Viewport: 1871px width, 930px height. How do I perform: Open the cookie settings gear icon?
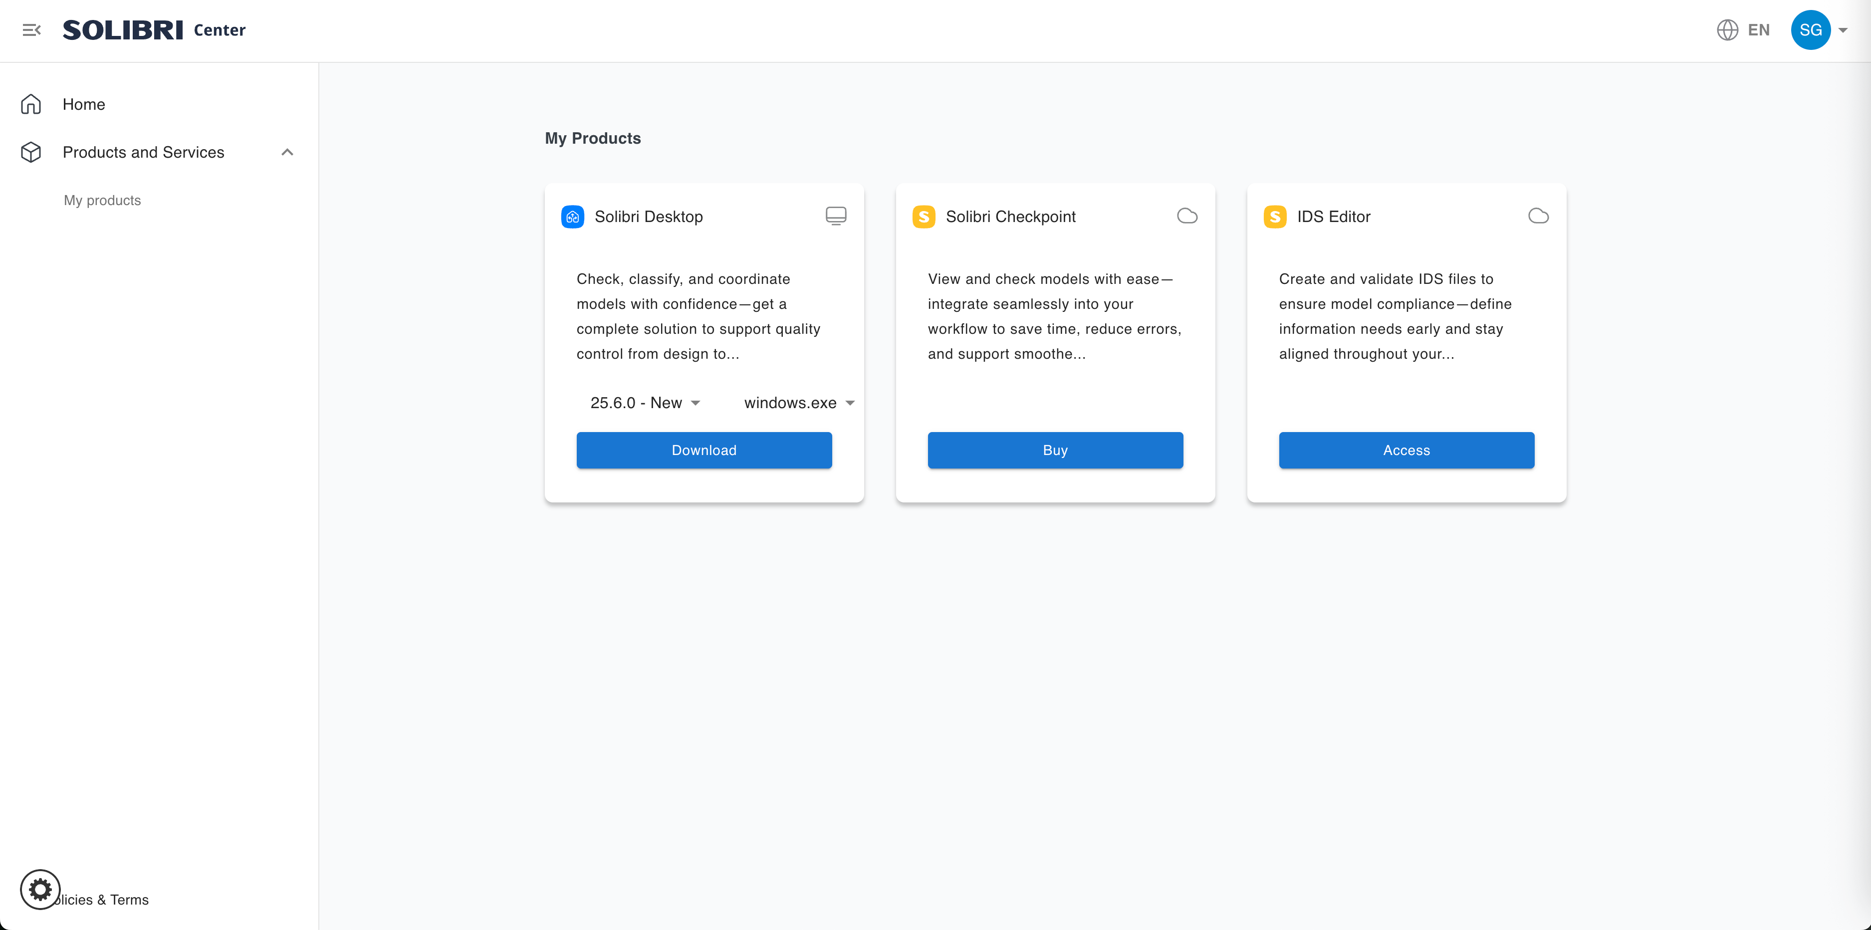[x=40, y=889]
